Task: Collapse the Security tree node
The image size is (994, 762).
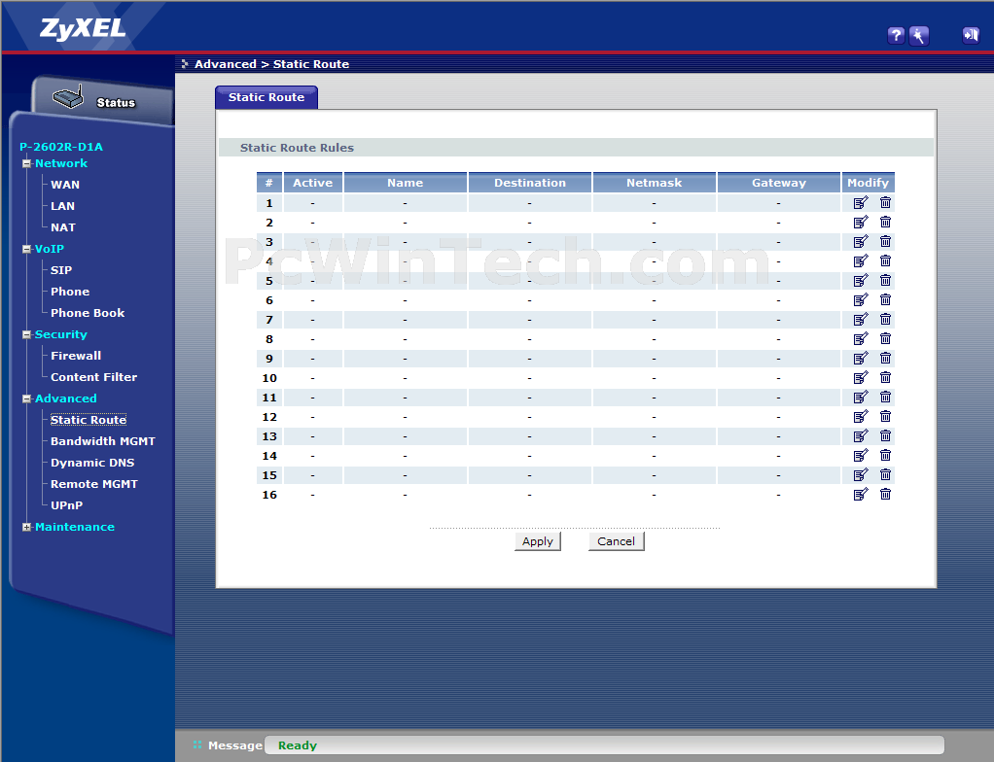Action: 26,334
